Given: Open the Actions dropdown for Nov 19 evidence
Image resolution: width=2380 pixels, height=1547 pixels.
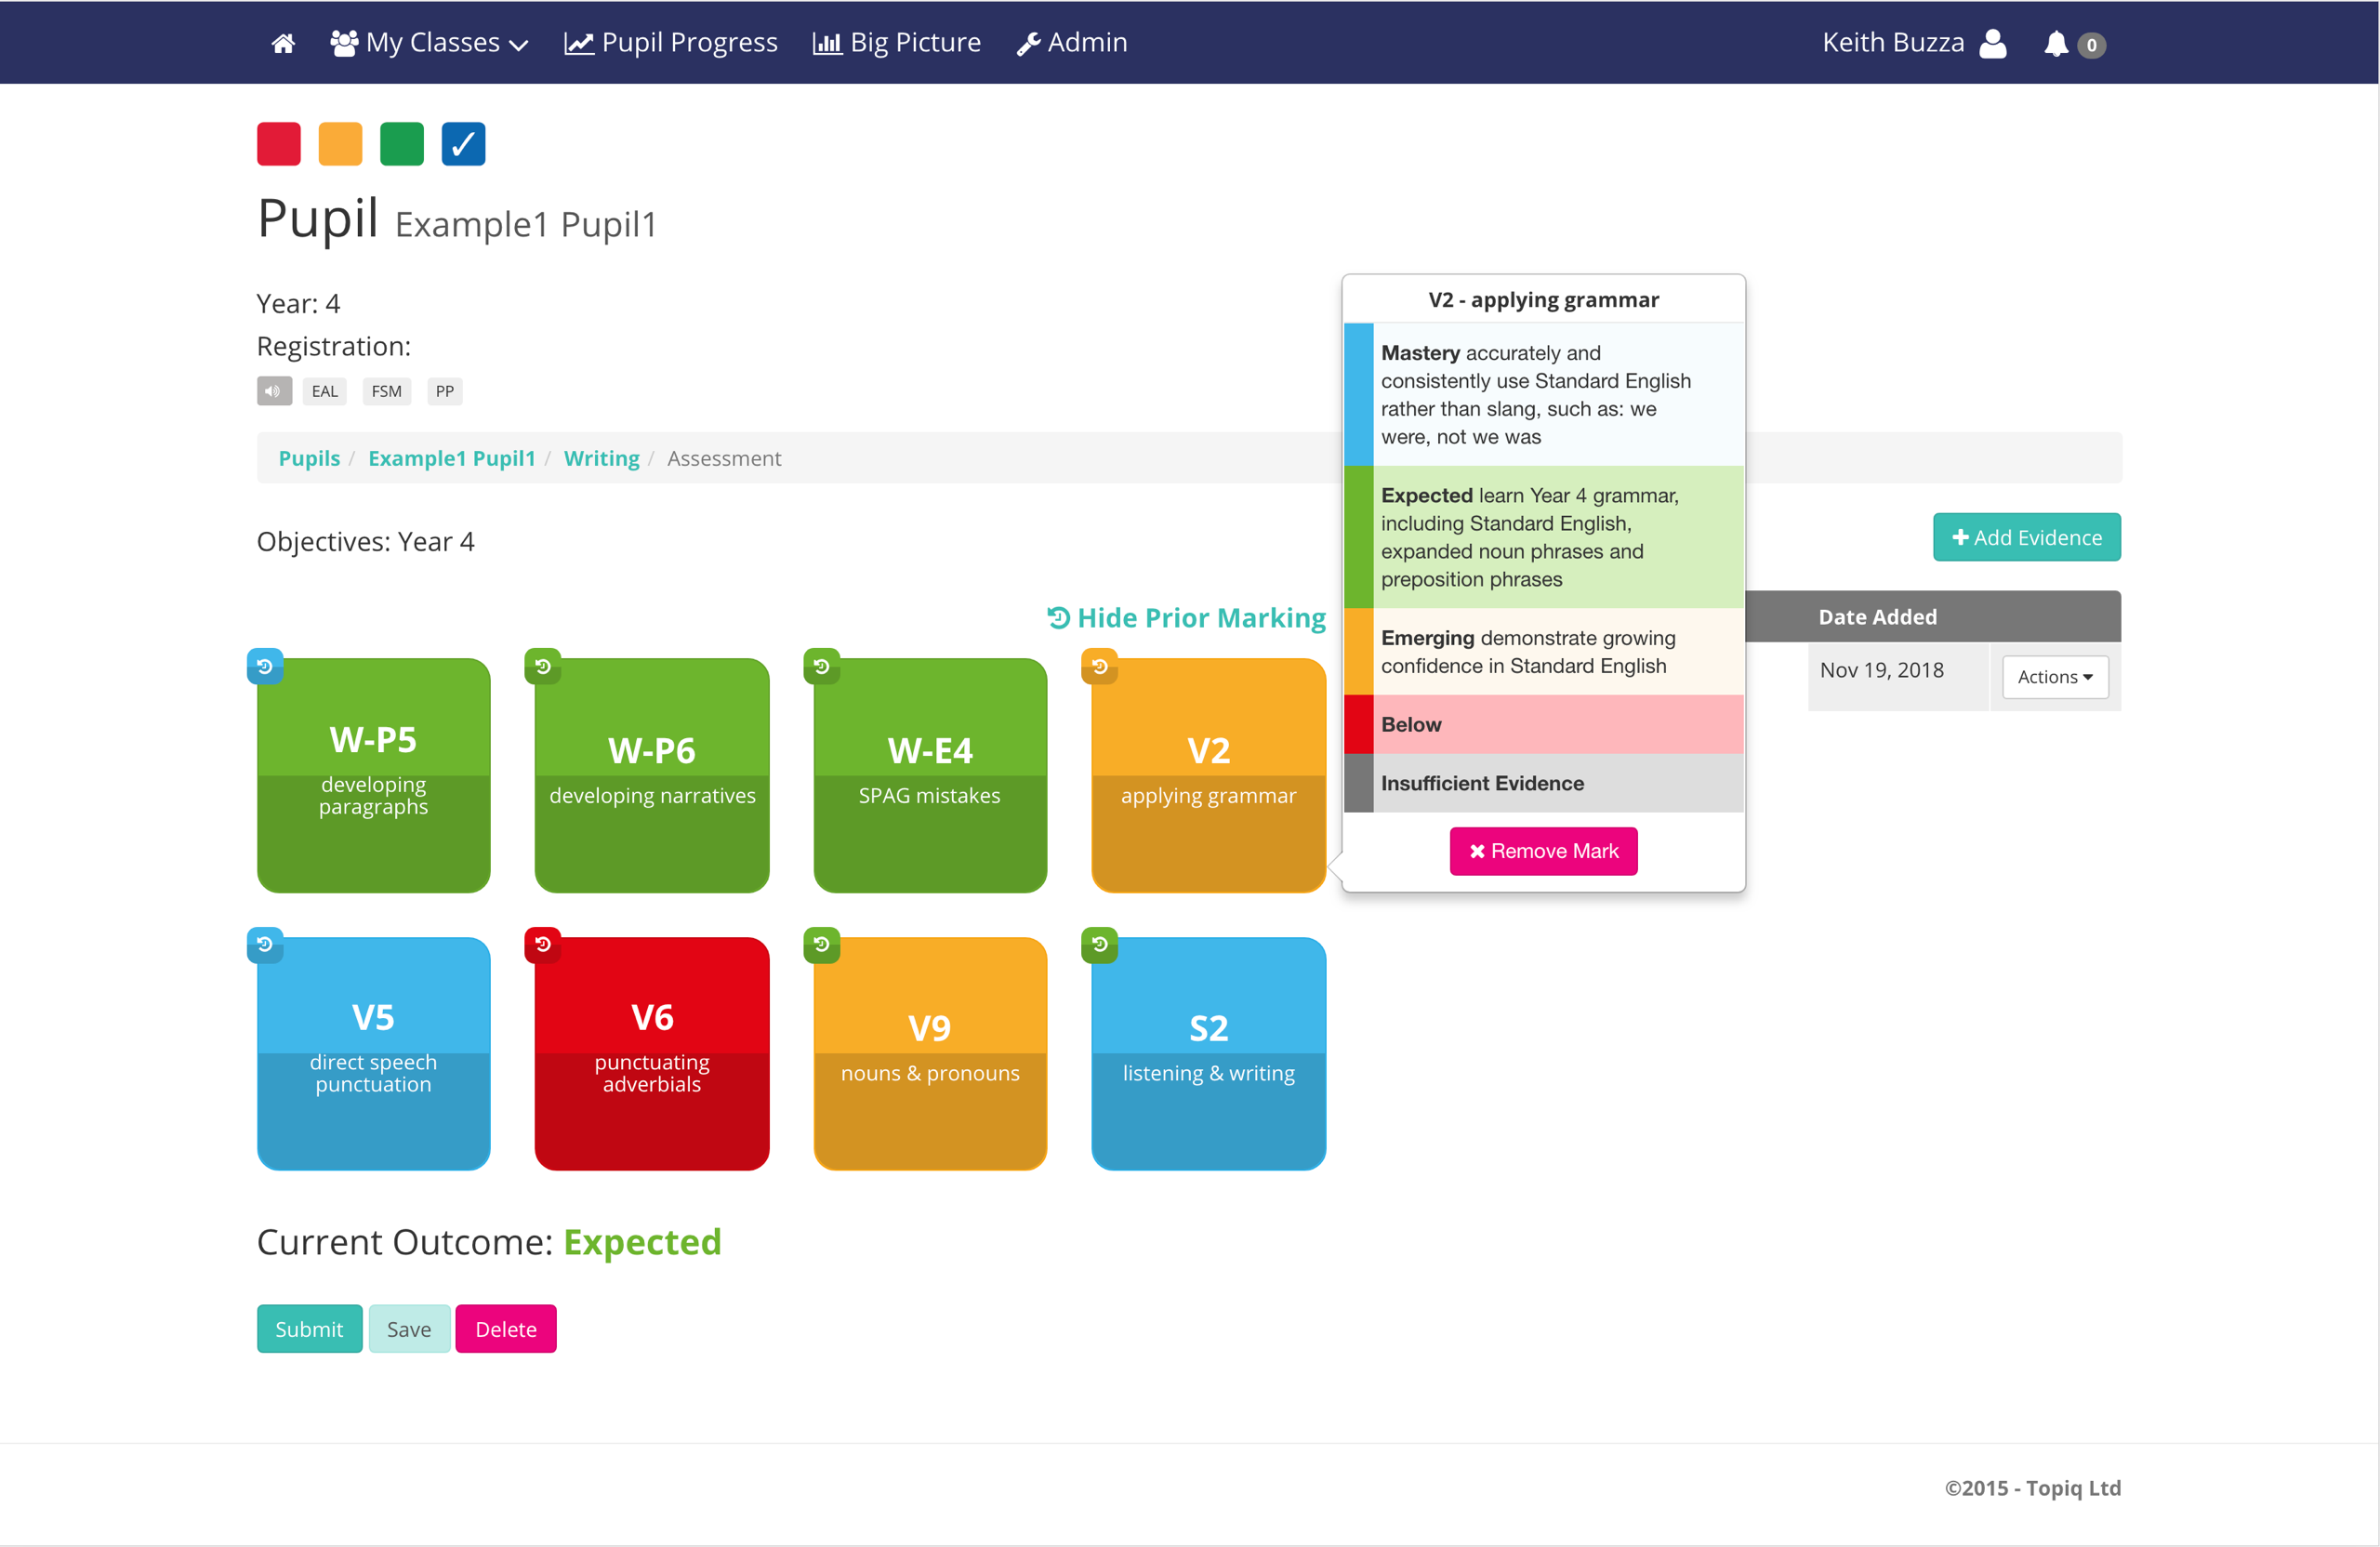Looking at the screenshot, I should click(x=2054, y=677).
